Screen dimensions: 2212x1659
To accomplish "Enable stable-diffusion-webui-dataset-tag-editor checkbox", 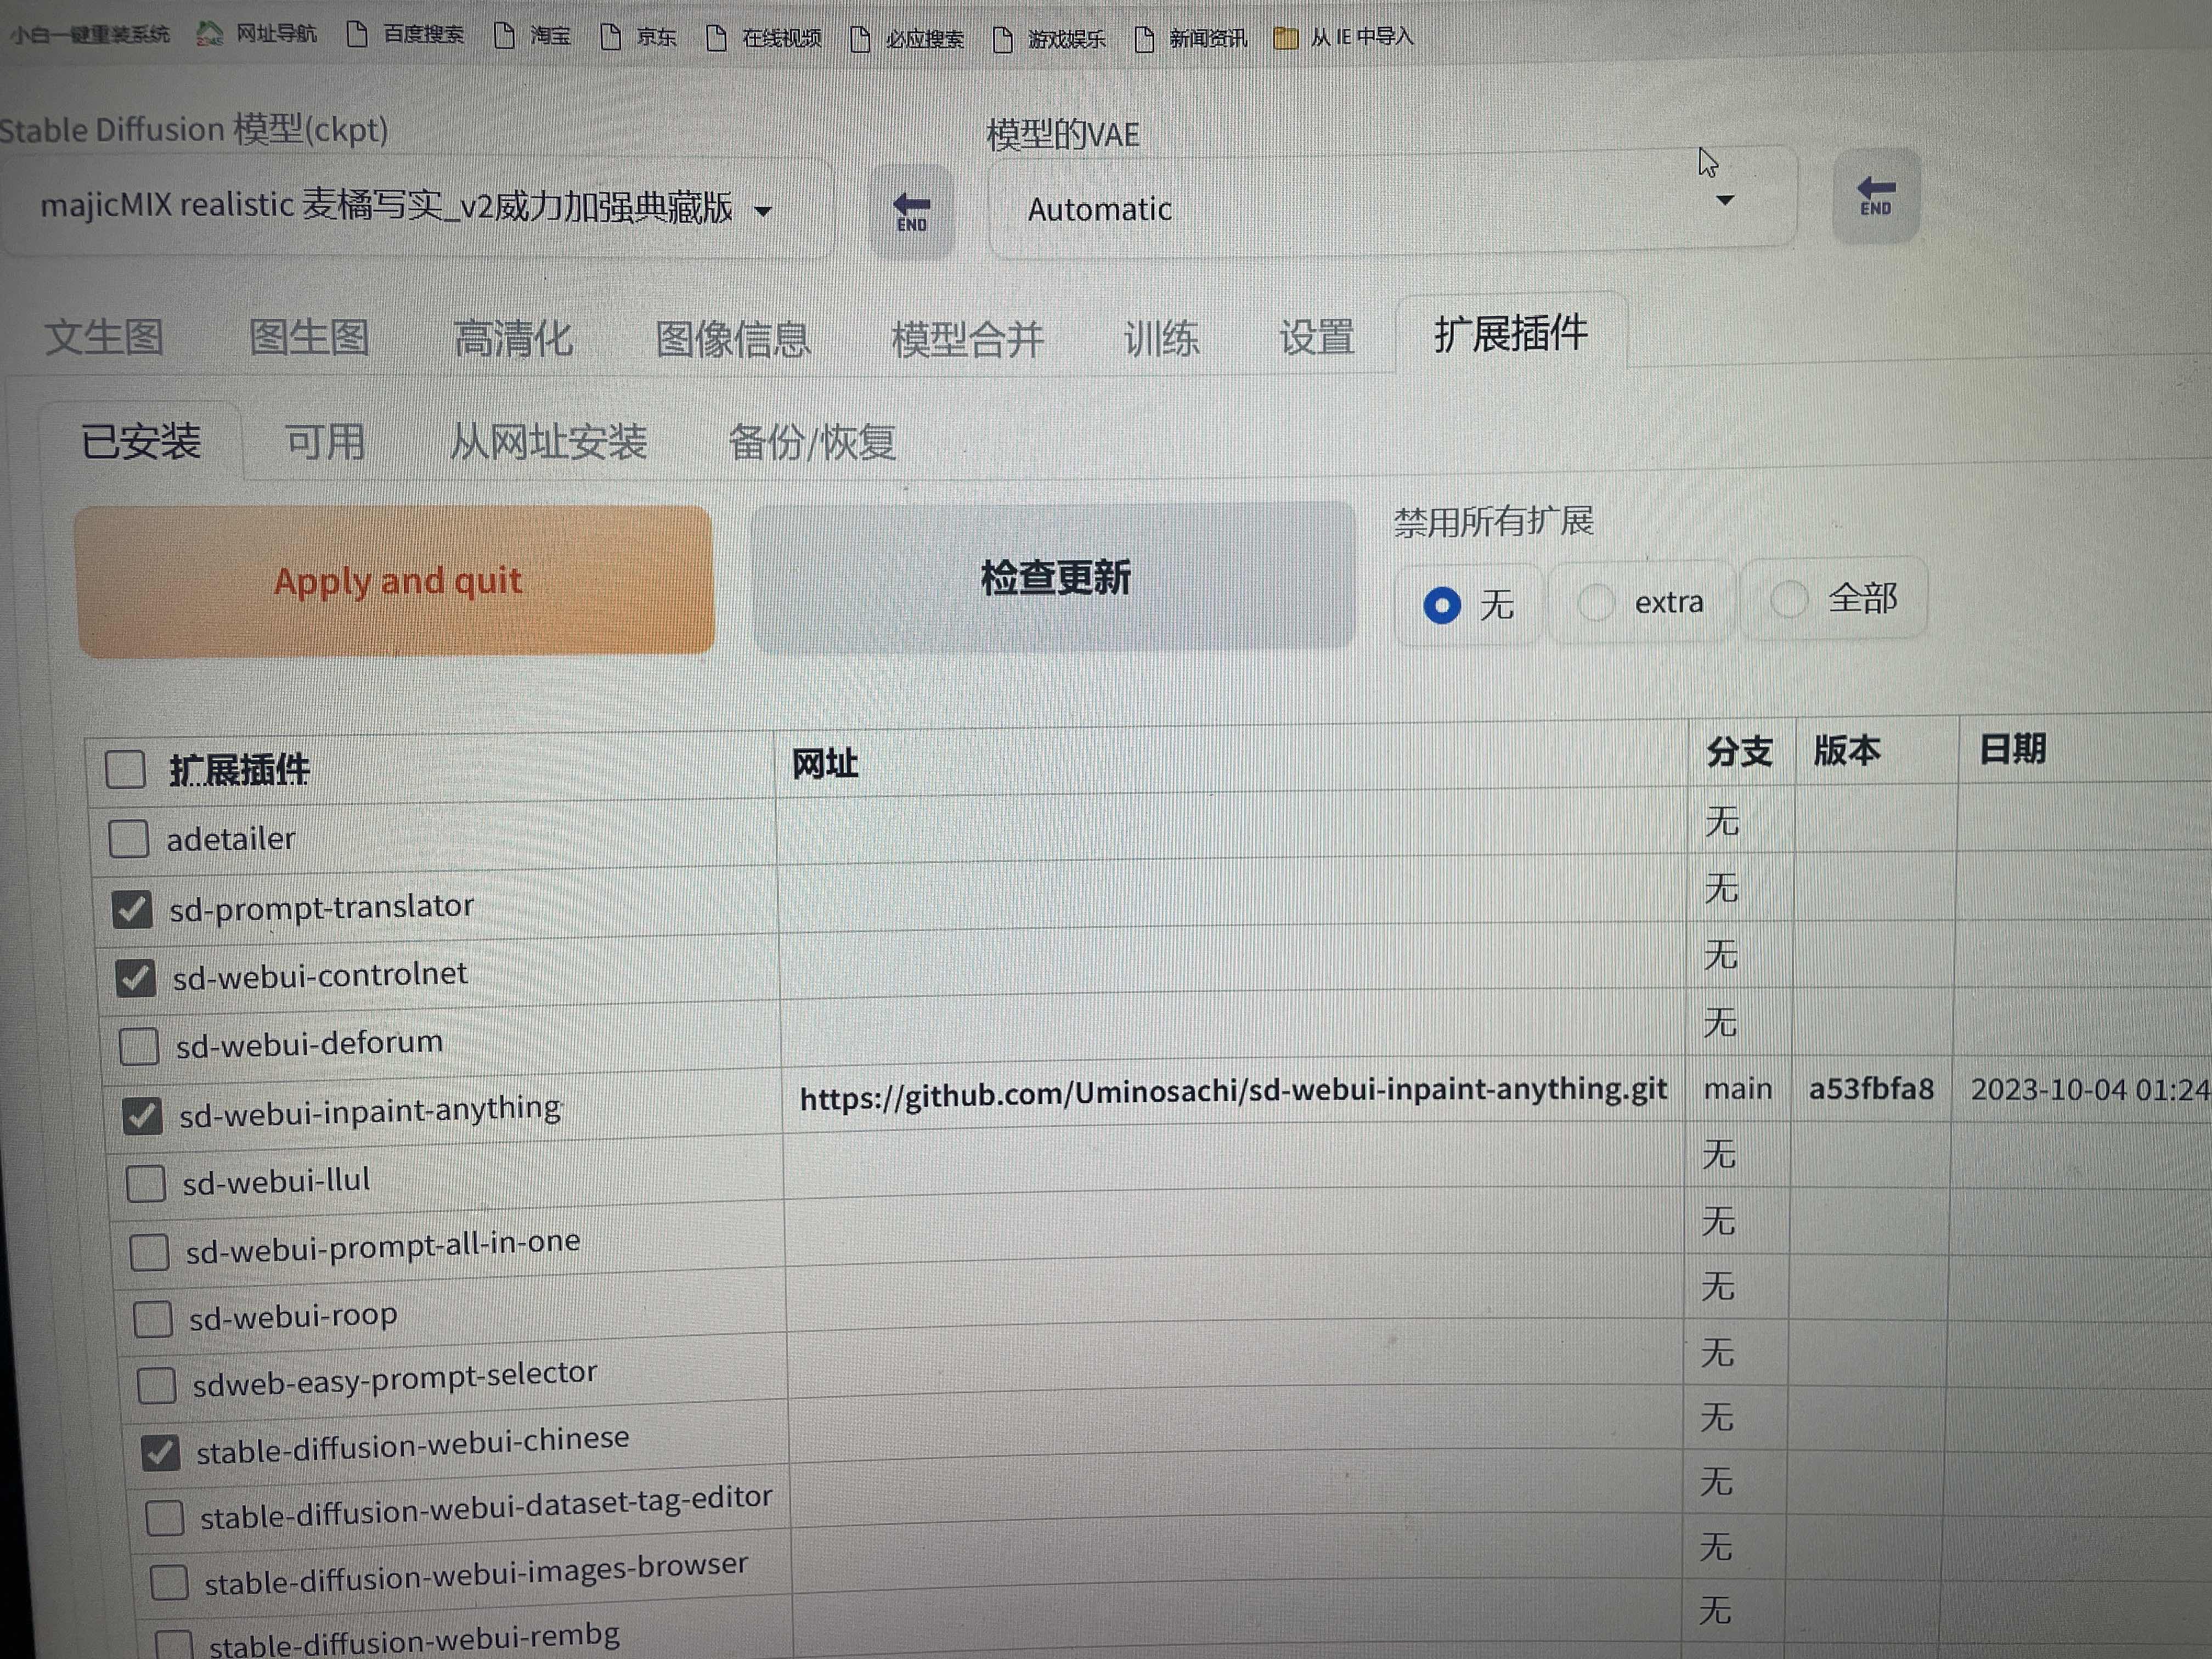I will click(165, 1517).
